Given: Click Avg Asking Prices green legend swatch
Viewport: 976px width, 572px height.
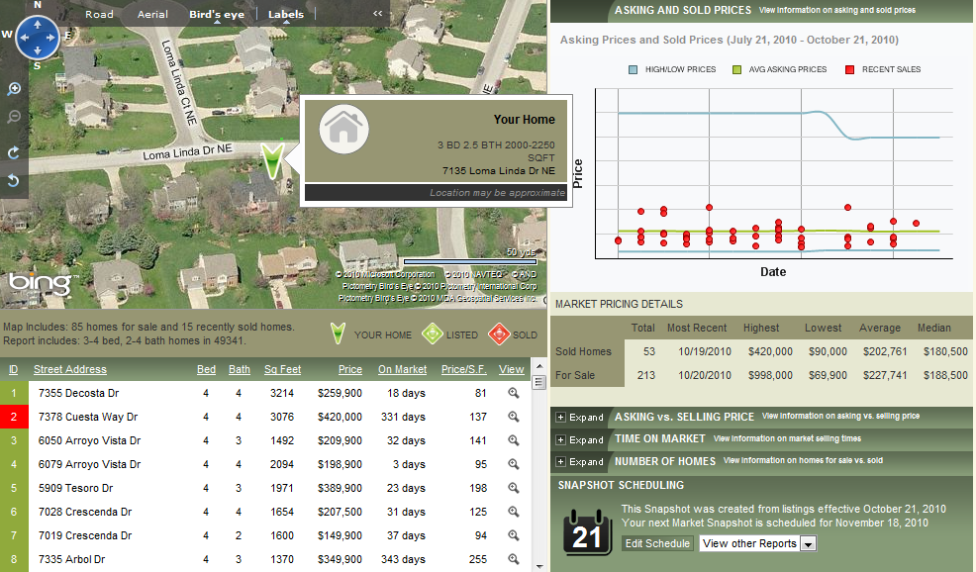Looking at the screenshot, I should point(737,69).
